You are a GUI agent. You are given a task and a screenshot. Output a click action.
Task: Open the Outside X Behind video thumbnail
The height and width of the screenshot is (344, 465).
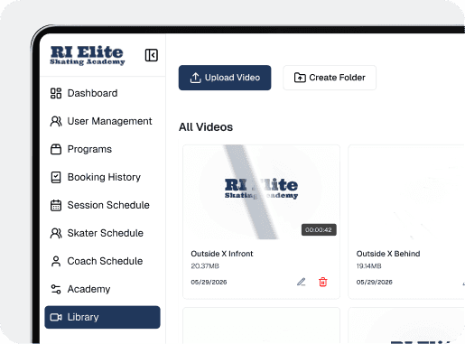406,192
